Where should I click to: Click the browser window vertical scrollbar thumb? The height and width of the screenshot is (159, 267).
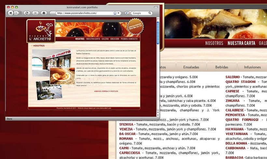click(158, 33)
